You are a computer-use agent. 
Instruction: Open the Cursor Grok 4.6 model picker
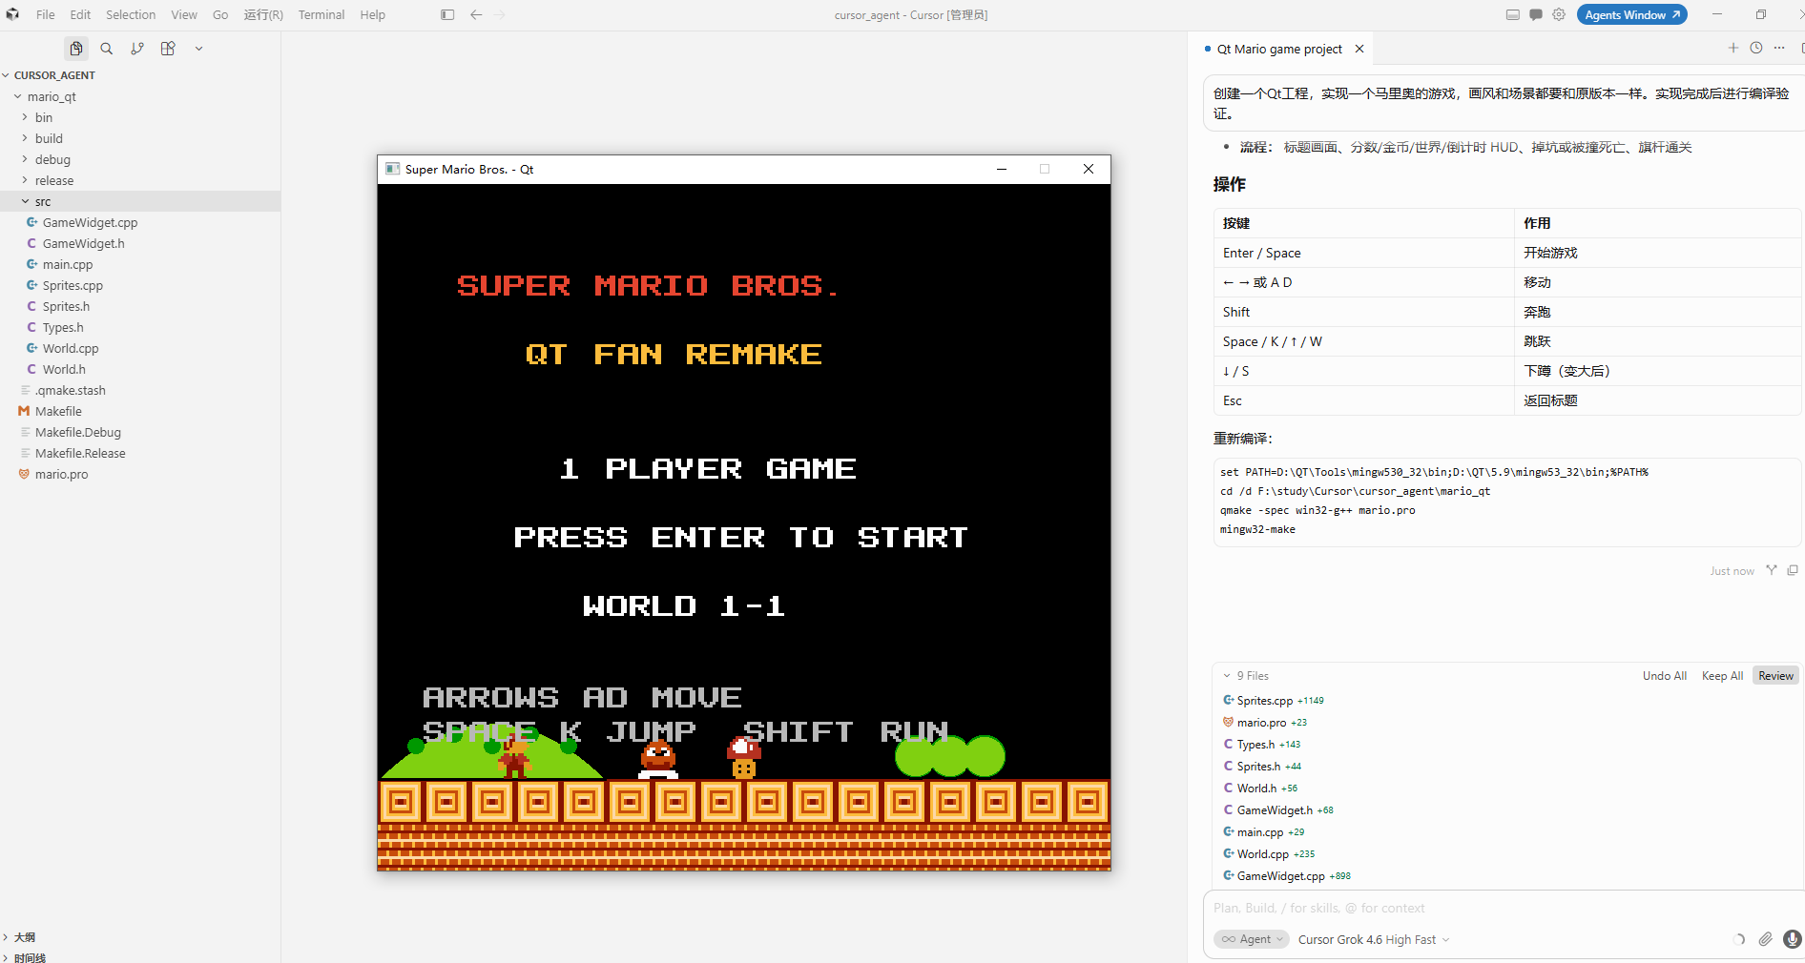pyautogui.click(x=1374, y=939)
